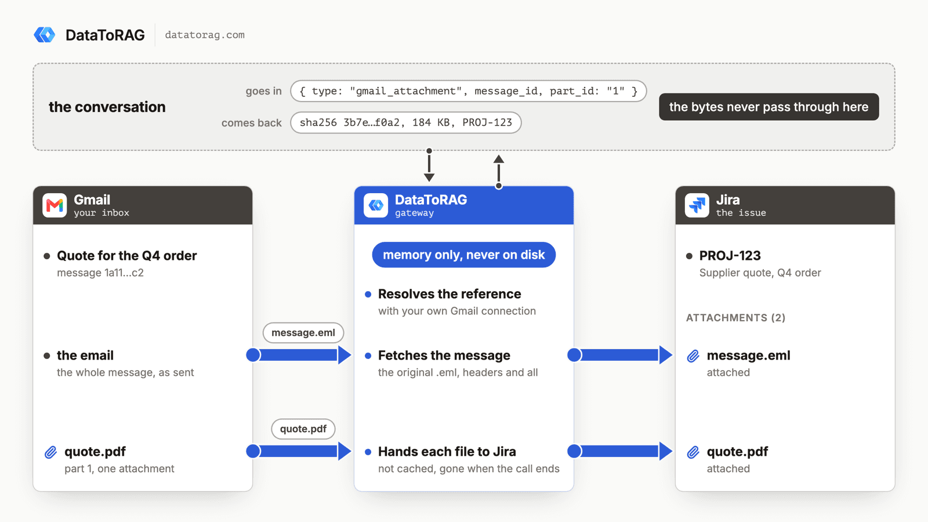Open "quote.pdf" attachment in Jira card
This screenshot has height=522, width=928.
(737, 452)
